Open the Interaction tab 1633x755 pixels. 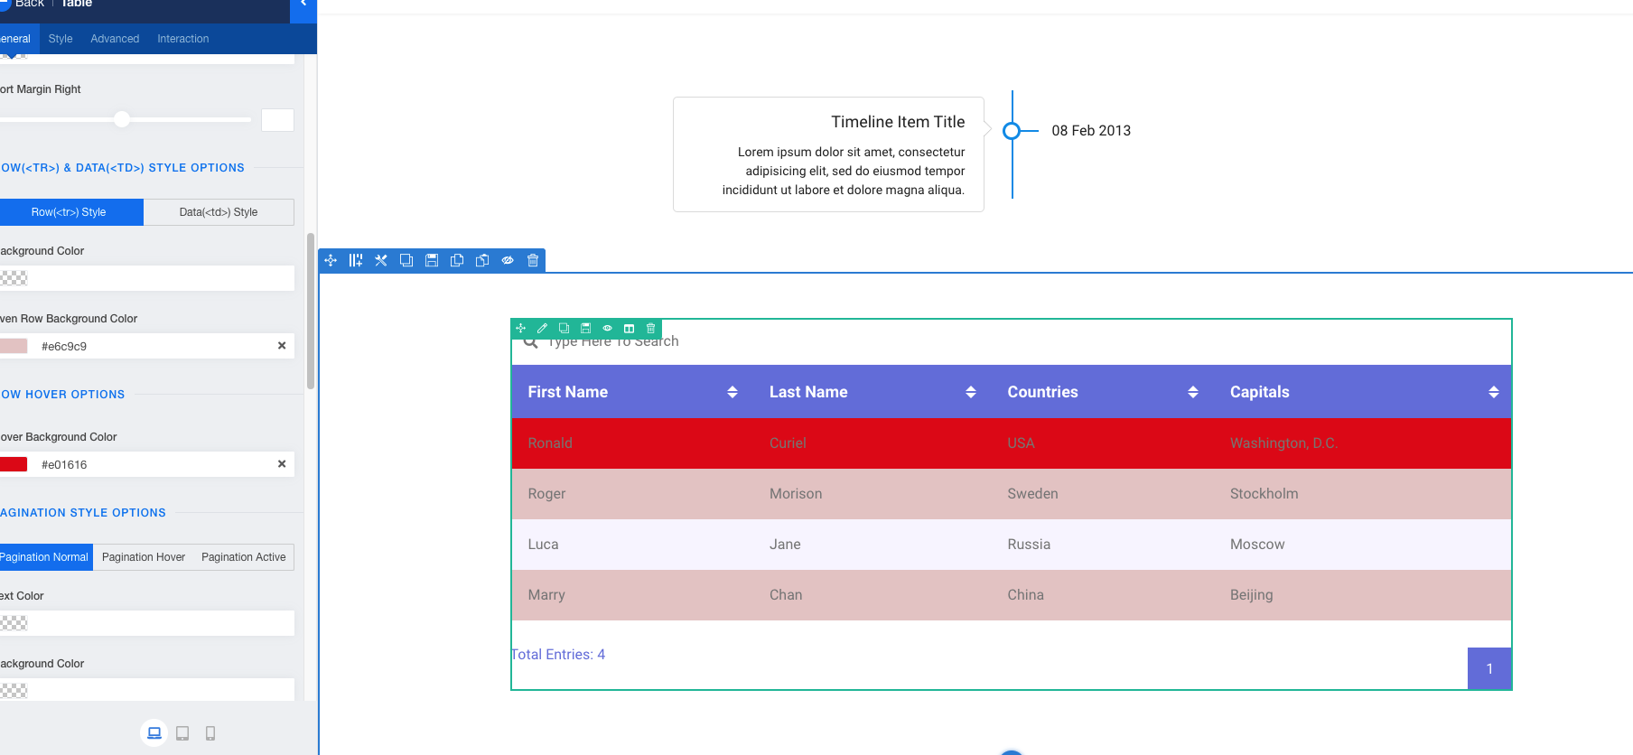(x=182, y=39)
